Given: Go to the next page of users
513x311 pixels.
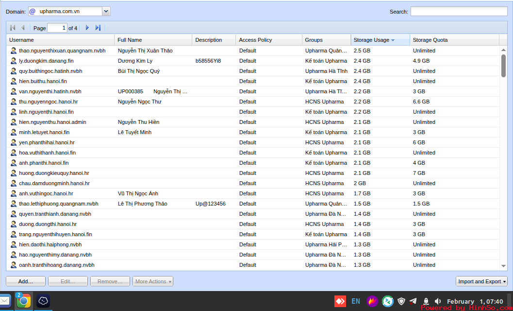Looking at the screenshot, I should (87, 28).
